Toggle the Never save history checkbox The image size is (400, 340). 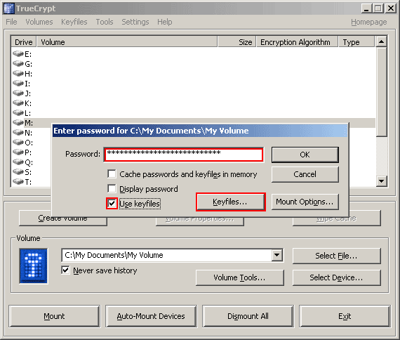(65, 270)
